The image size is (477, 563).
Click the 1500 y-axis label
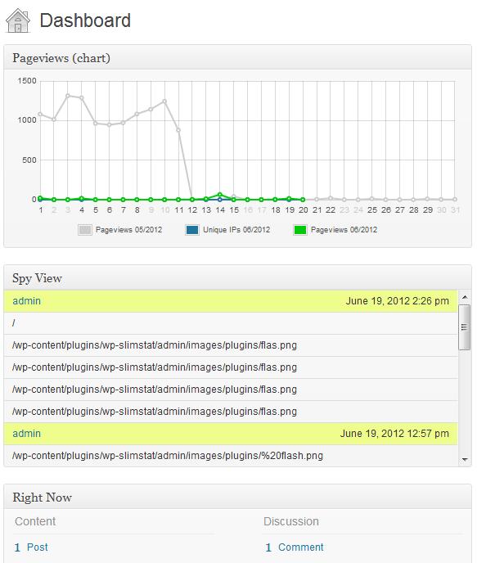(27, 81)
